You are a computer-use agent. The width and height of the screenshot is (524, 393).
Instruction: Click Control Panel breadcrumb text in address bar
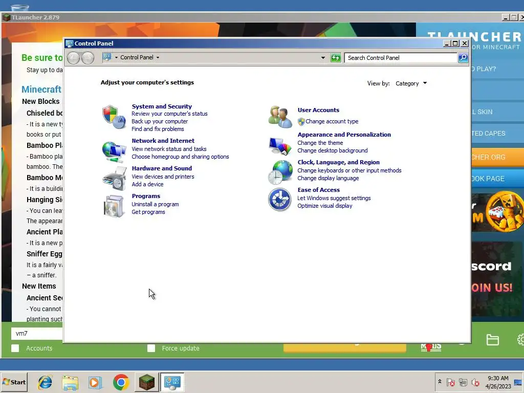(137, 57)
